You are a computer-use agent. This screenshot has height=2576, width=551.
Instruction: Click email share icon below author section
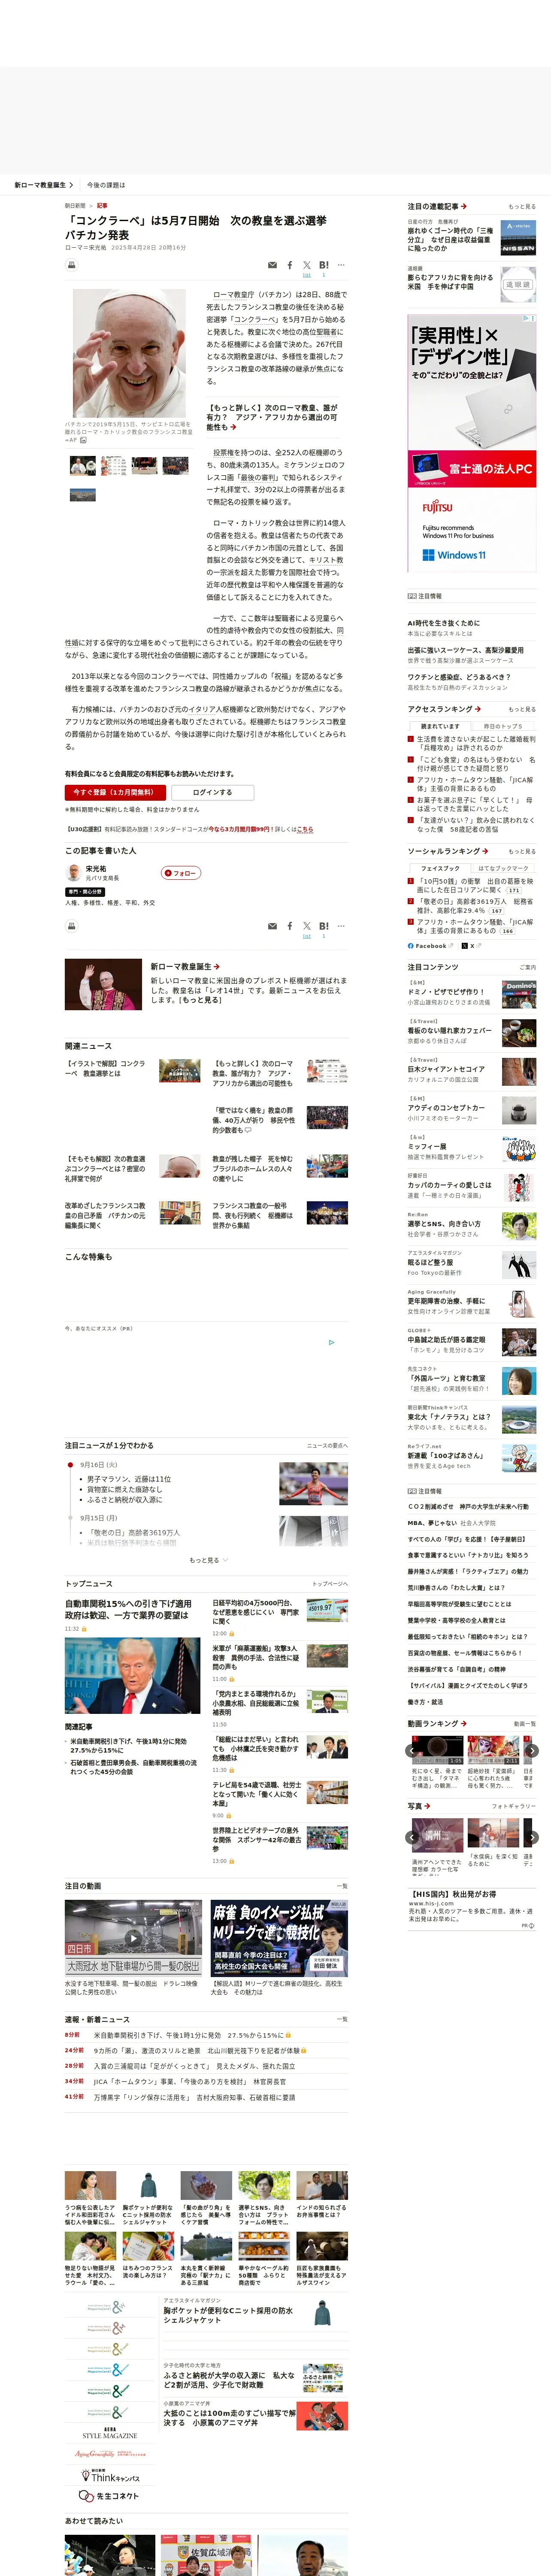[272, 926]
